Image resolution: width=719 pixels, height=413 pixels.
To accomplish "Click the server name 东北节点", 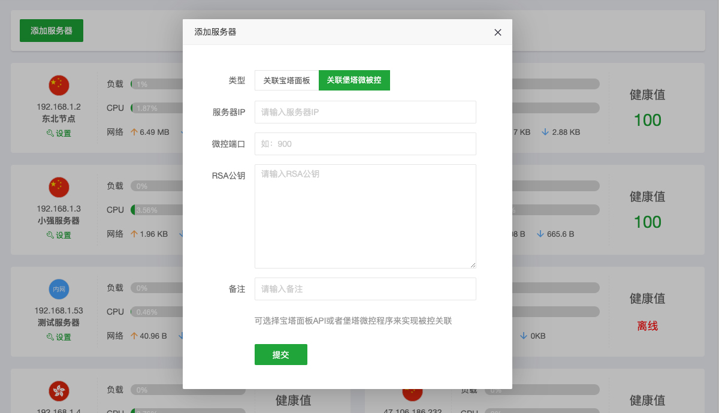I will point(59,119).
